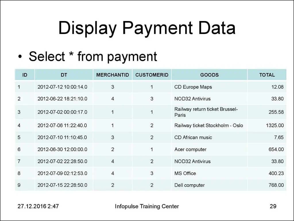The image size is (294, 221).
Task: Select merchant ID cell in CD Europe Maps row
Action: [x=113, y=87]
